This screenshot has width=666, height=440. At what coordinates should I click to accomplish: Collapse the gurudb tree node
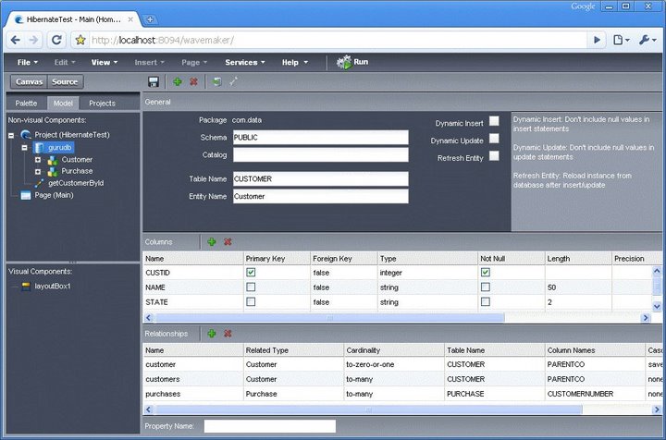pyautogui.click(x=25, y=147)
